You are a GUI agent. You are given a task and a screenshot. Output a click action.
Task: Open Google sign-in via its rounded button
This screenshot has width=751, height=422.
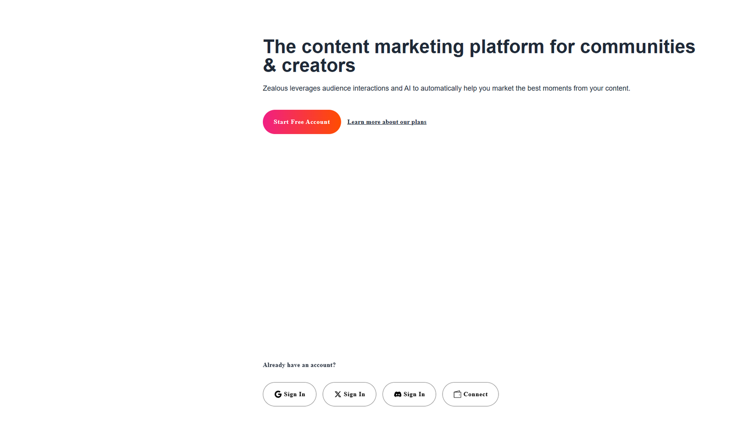click(x=290, y=394)
